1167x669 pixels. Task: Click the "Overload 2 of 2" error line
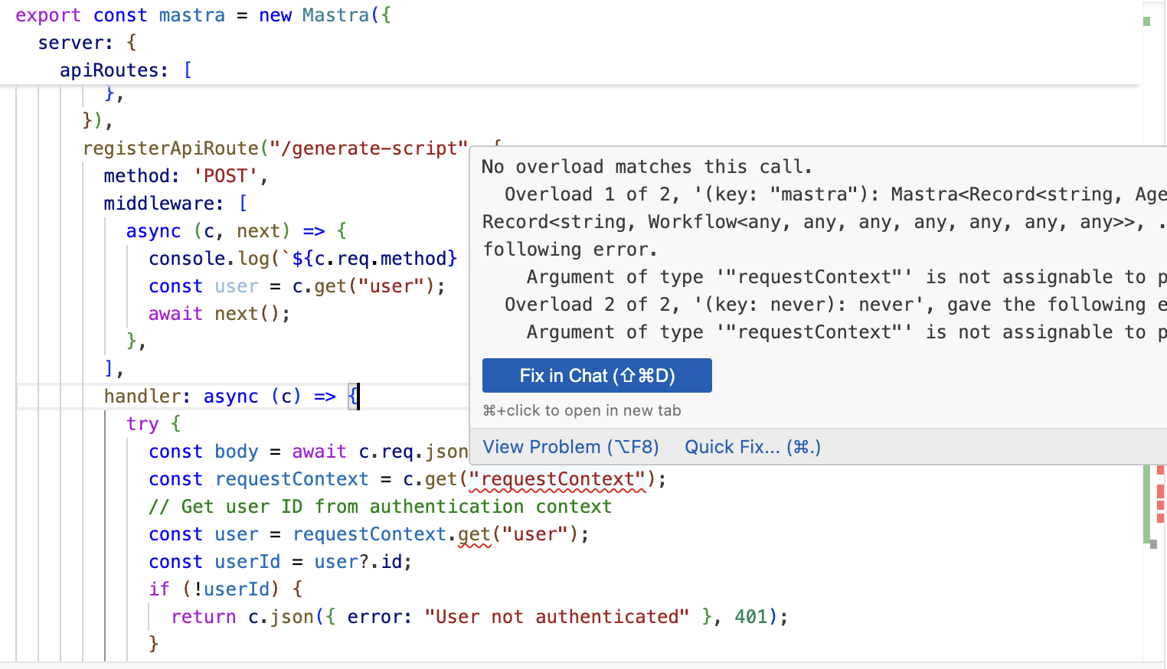pos(835,305)
